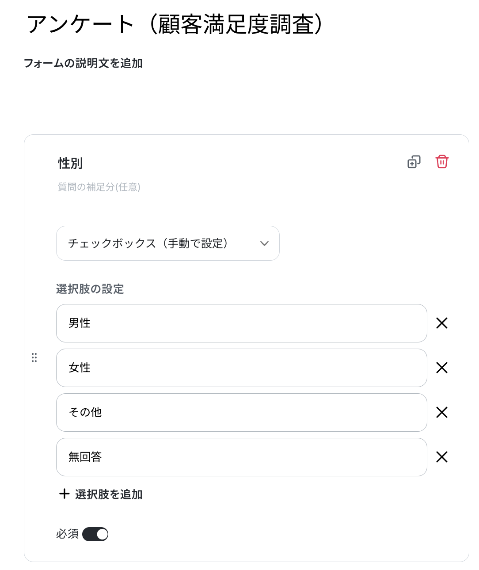Click the 性別 question title field

71,163
